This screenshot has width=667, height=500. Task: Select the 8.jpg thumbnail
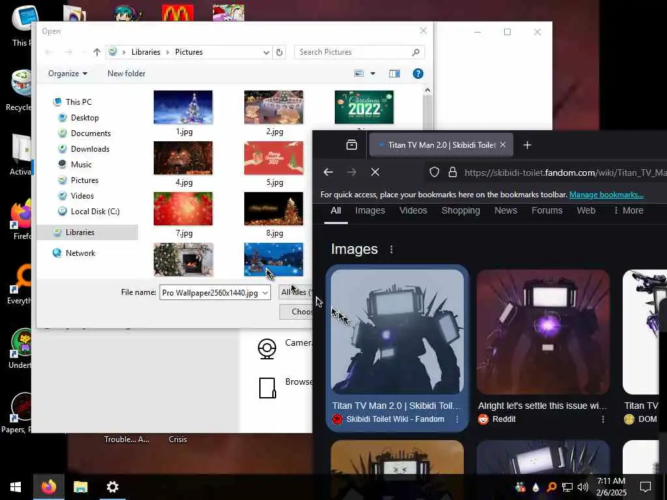[x=274, y=209]
